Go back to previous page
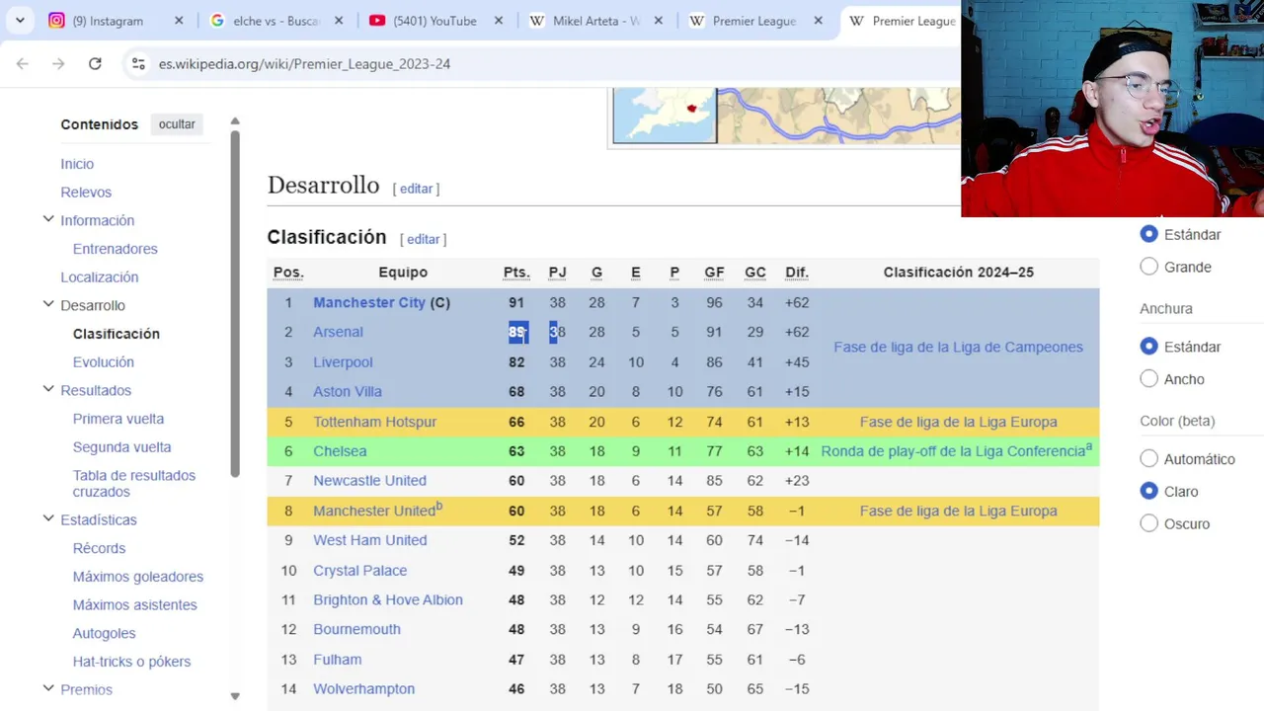This screenshot has height=711, width=1264. (x=23, y=63)
